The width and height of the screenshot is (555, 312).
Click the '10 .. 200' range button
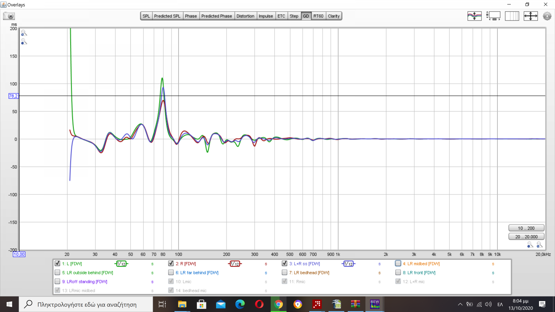tap(526, 228)
